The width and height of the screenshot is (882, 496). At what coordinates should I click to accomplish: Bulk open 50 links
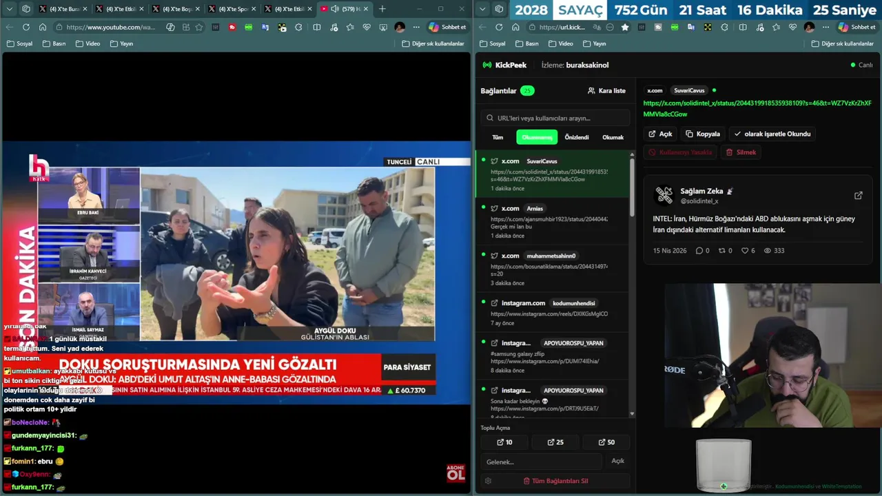(x=606, y=442)
